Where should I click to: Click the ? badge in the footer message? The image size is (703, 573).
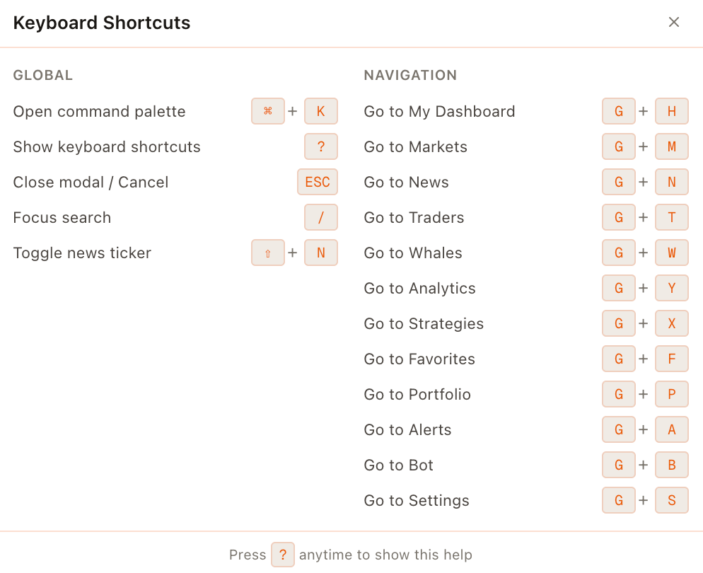(x=283, y=555)
